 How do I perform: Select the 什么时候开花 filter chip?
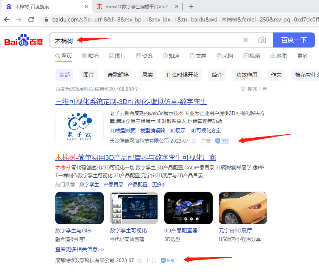[182, 75]
